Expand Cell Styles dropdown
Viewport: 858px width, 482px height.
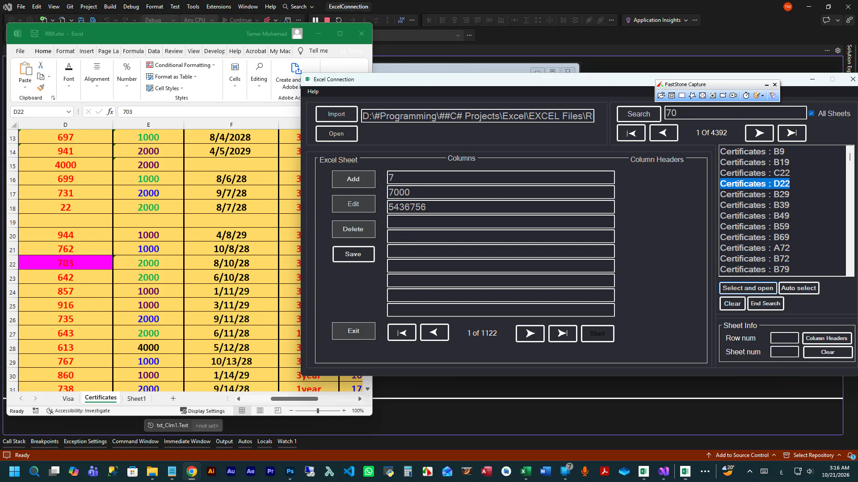click(165, 88)
